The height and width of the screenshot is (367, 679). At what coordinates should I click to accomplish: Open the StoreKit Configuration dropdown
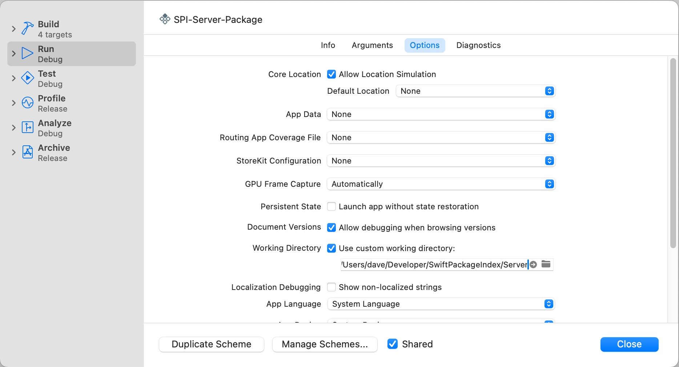[x=441, y=161]
